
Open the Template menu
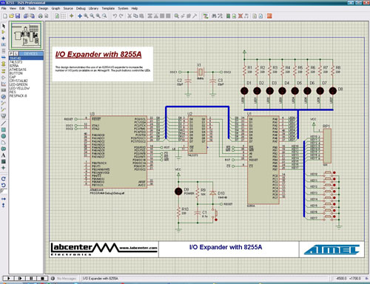click(x=108, y=8)
